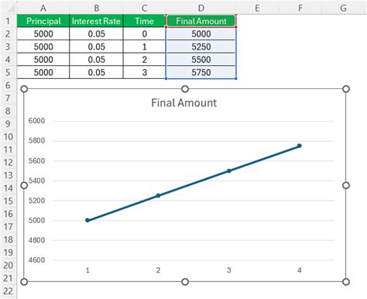The image size is (367, 299).
Task: Select column E header
Action: point(257,8)
